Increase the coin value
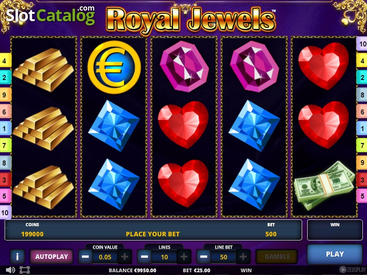Viewport: 367px width, 275px height. click(125, 257)
